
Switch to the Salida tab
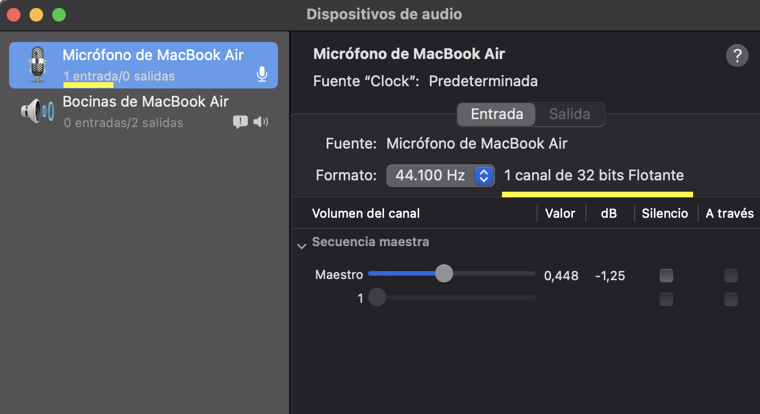point(569,114)
